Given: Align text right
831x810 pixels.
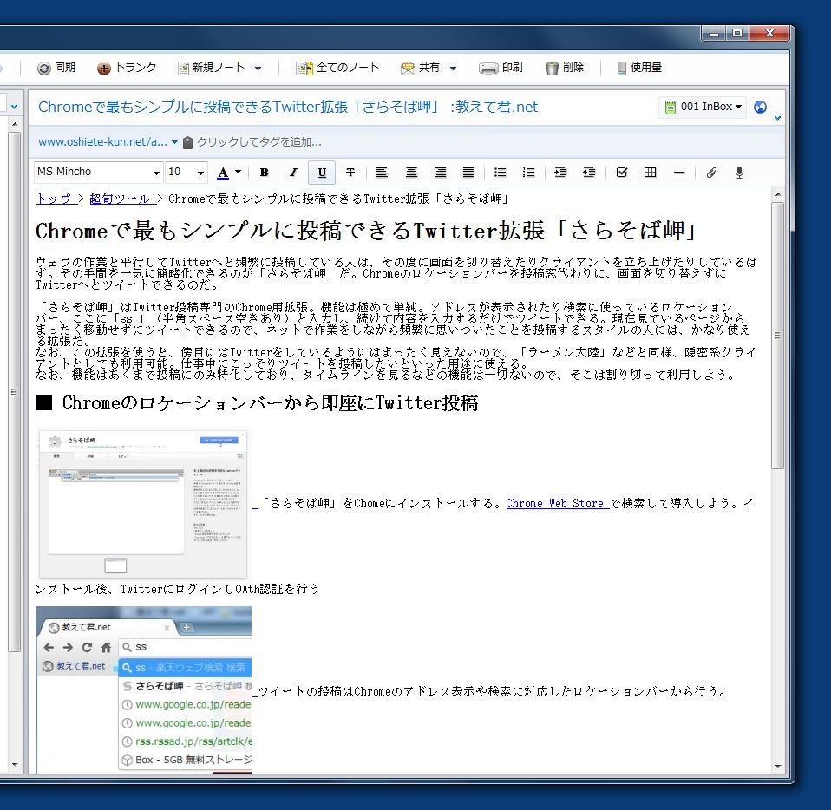Looking at the screenshot, I should 440,173.
